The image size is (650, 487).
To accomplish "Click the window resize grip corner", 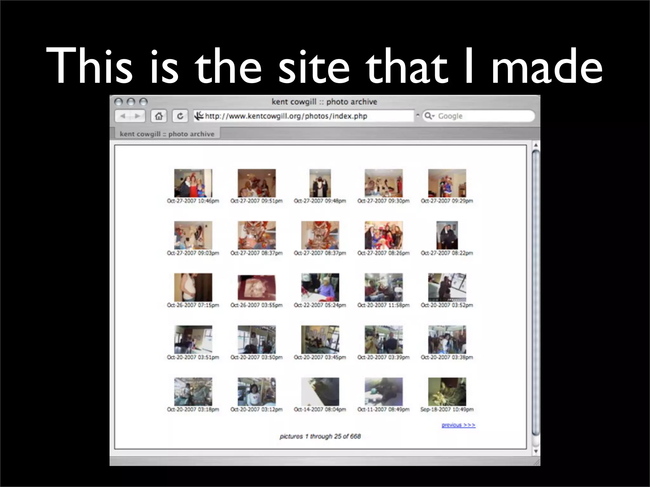I will (x=536, y=462).
